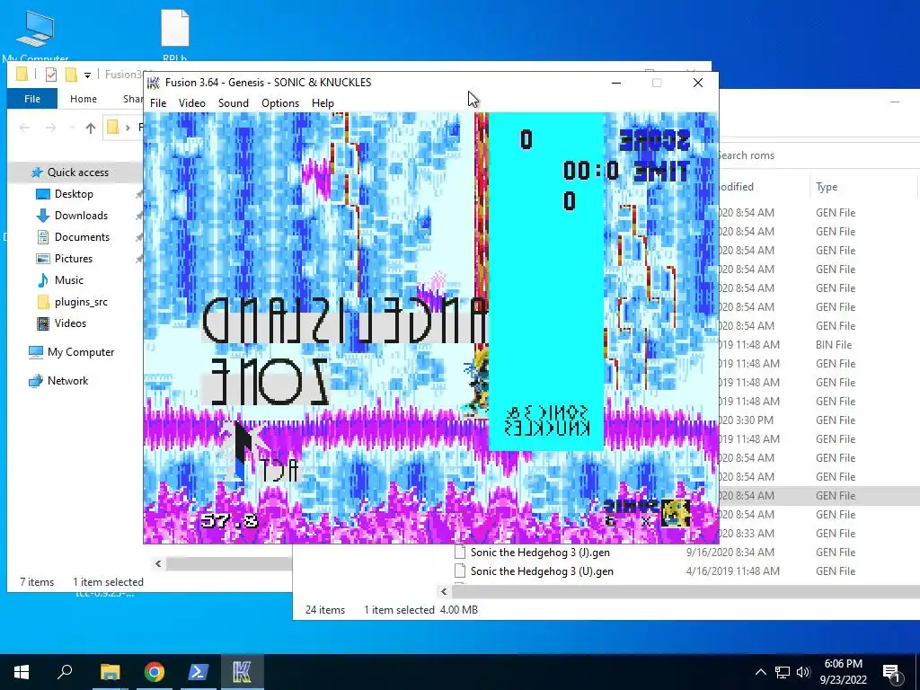Click the Explorer Back arrow

(x=24, y=128)
